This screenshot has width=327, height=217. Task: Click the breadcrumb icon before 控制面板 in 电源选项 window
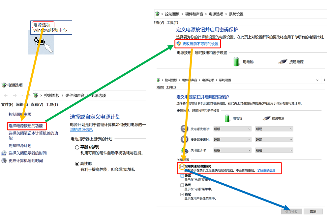click(x=36, y=95)
